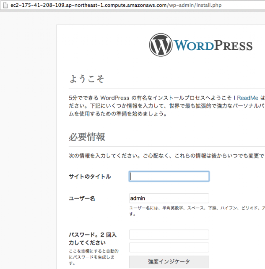This screenshot has height=269, width=265.
Task: Click the ユーザー名 label
Action: point(82,198)
